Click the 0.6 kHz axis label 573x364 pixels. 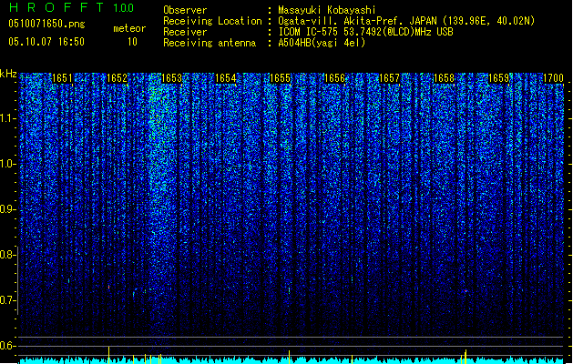click(x=7, y=346)
